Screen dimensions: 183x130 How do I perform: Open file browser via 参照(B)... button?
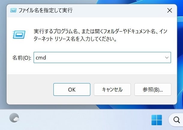pos(153,89)
